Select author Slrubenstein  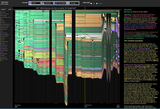tap(4, 28)
